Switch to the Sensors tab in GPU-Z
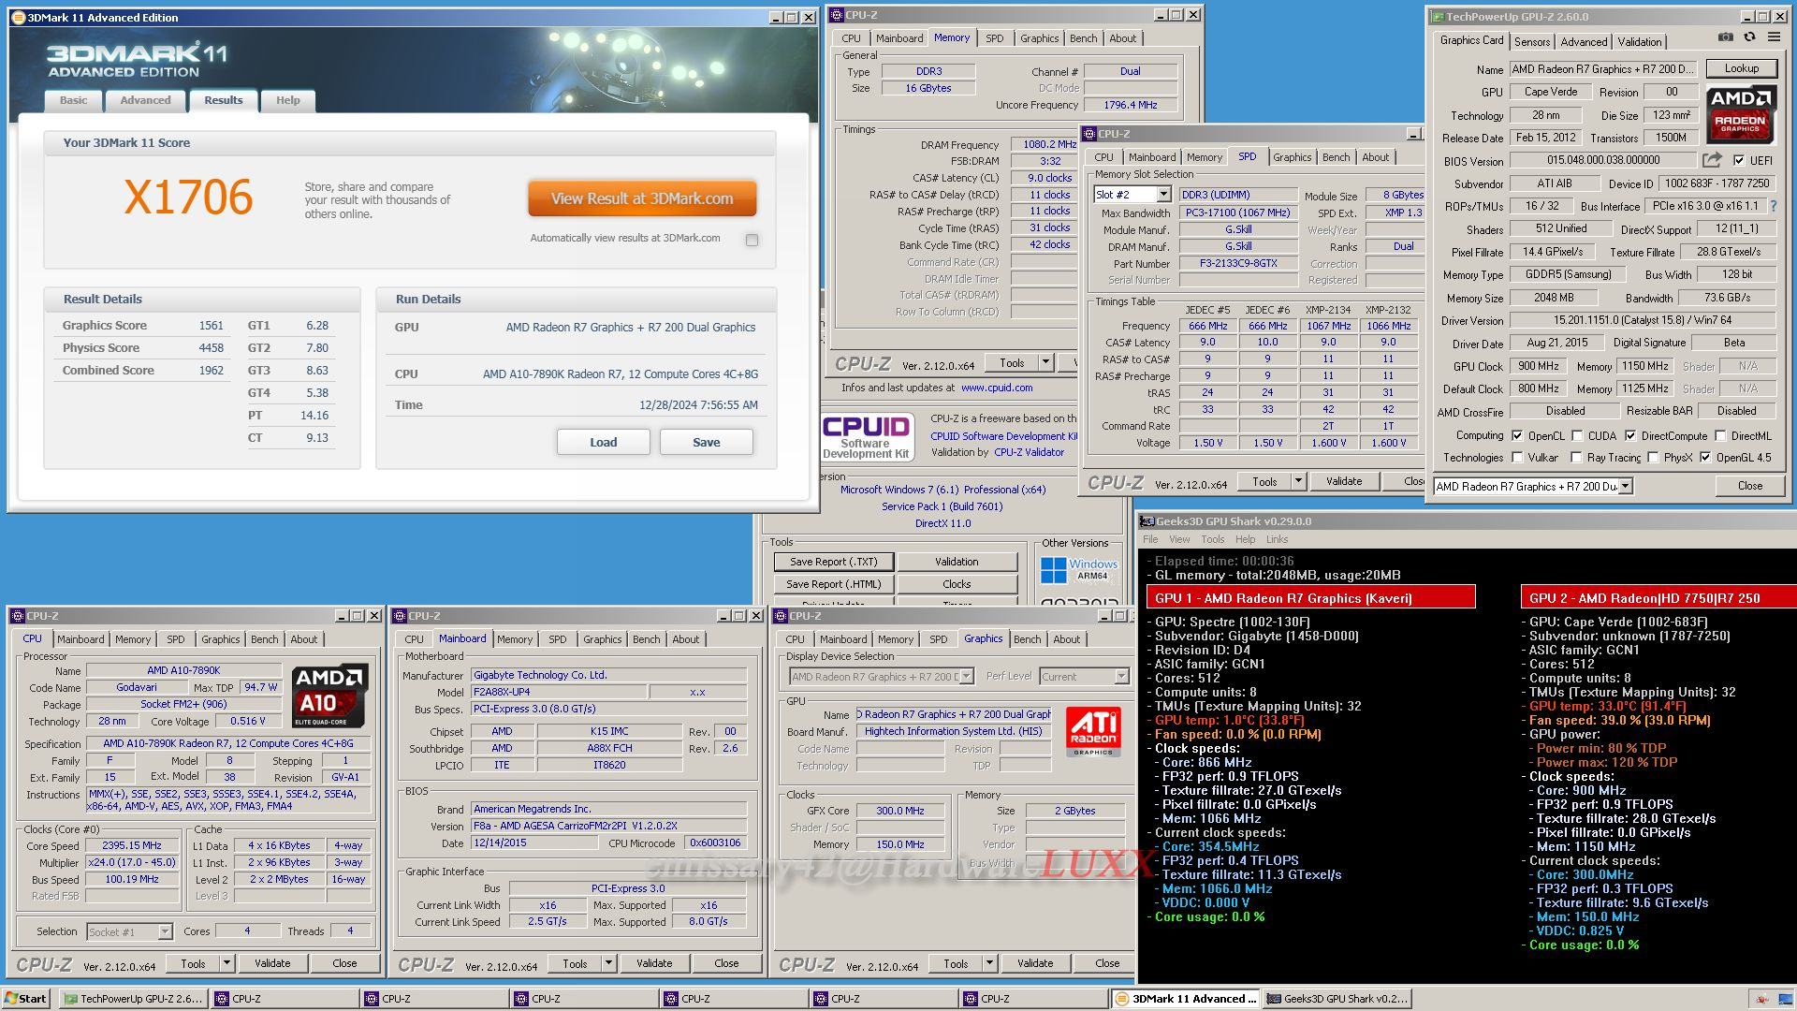The image size is (1797, 1011). click(1531, 42)
